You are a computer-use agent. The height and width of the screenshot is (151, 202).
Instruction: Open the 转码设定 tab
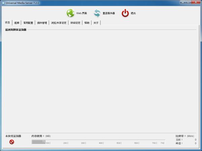(x=75, y=23)
